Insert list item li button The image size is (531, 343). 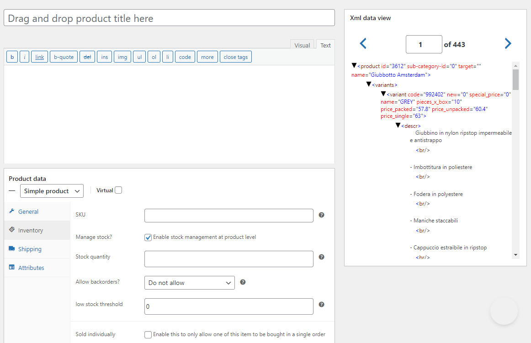168,57
